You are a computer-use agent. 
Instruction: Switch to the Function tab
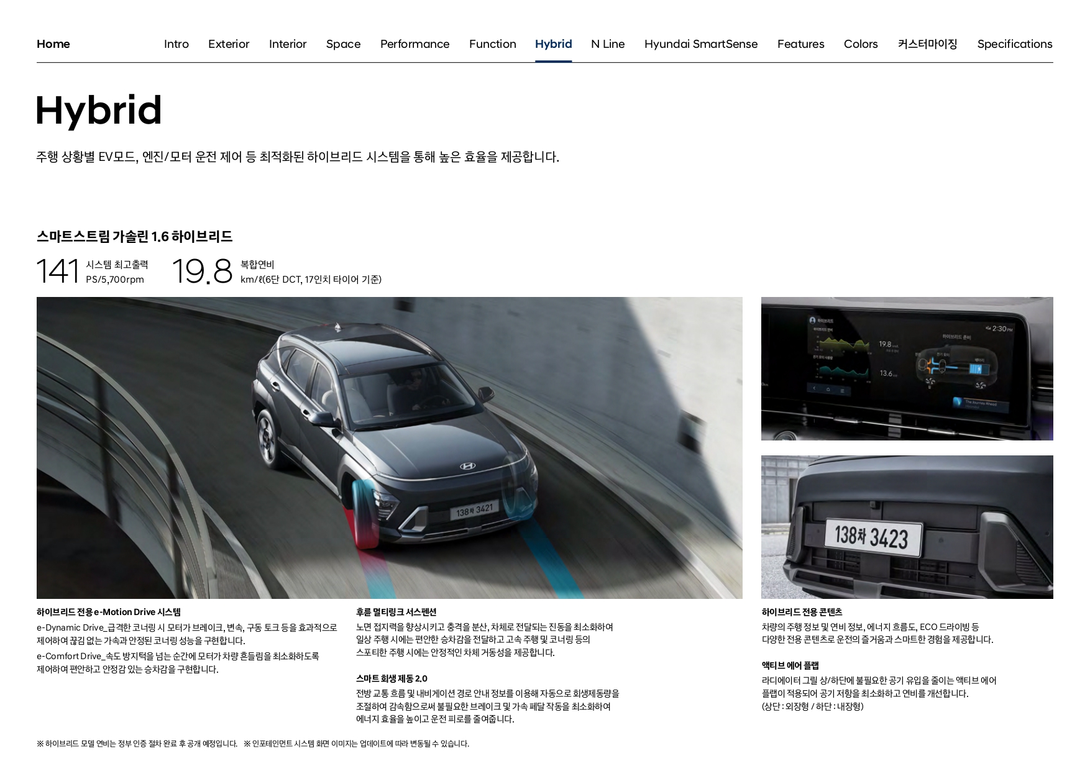coord(493,44)
